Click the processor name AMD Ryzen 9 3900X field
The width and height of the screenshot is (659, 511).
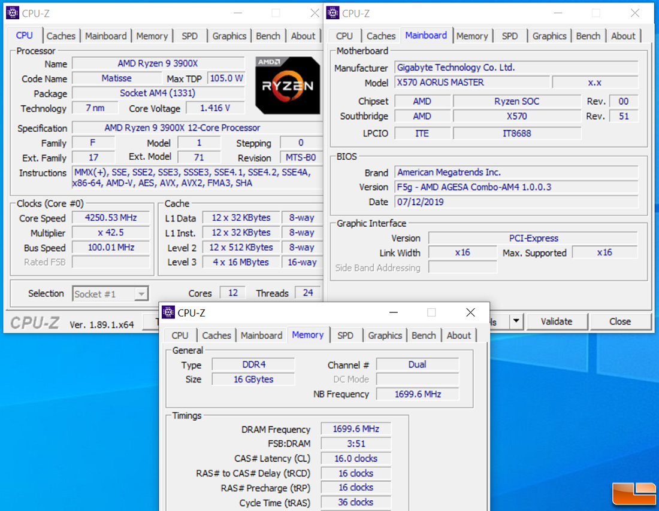(x=158, y=63)
